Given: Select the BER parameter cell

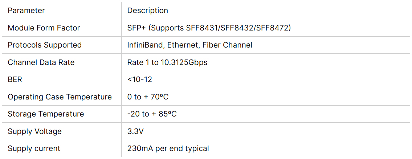Looking at the screenshot, I should 15,79.
